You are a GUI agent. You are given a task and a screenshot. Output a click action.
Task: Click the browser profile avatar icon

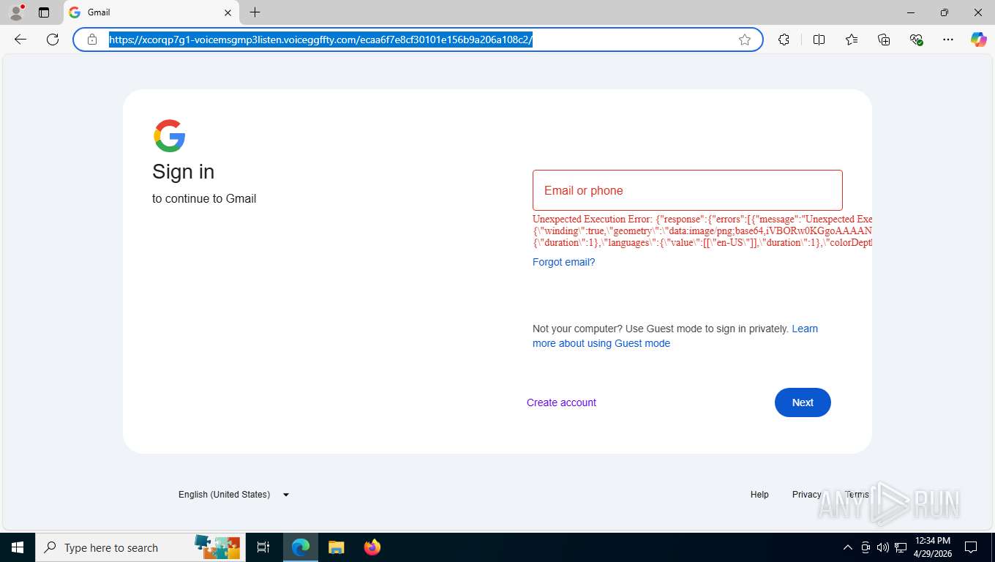[15, 12]
